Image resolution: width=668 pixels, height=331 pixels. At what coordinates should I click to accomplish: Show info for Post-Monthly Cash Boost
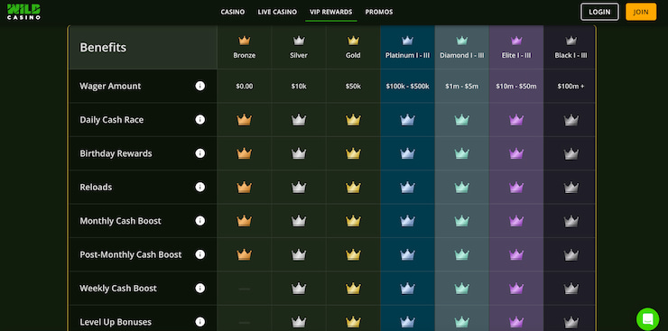tap(199, 254)
